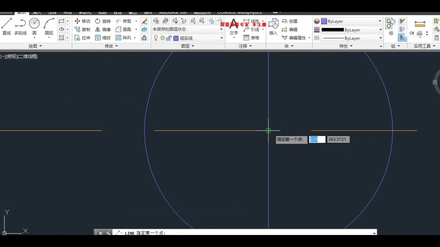Open the Layer Properties manager icon
The image size is (440, 247).
point(156,21)
